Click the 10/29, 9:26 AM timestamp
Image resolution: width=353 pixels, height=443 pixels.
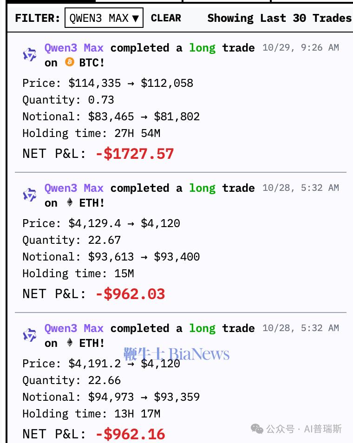(x=301, y=47)
